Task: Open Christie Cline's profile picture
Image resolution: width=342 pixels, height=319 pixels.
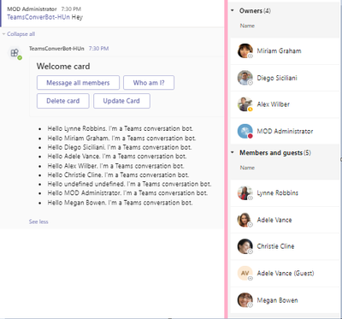Action: click(245, 246)
